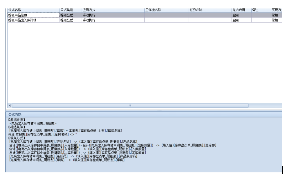Click the 【数据来源】 line in formula content
Viewport: 287px width, 178px height.
pos(17,120)
